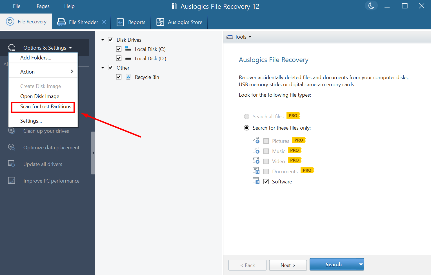The width and height of the screenshot is (431, 275).
Task: Click the Documents file type icon
Action: coord(256,170)
